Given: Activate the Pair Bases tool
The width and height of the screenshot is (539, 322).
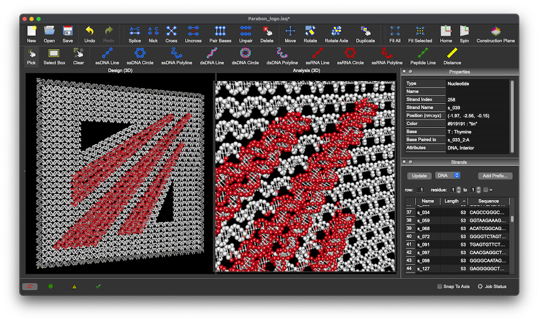Looking at the screenshot, I should click(220, 34).
